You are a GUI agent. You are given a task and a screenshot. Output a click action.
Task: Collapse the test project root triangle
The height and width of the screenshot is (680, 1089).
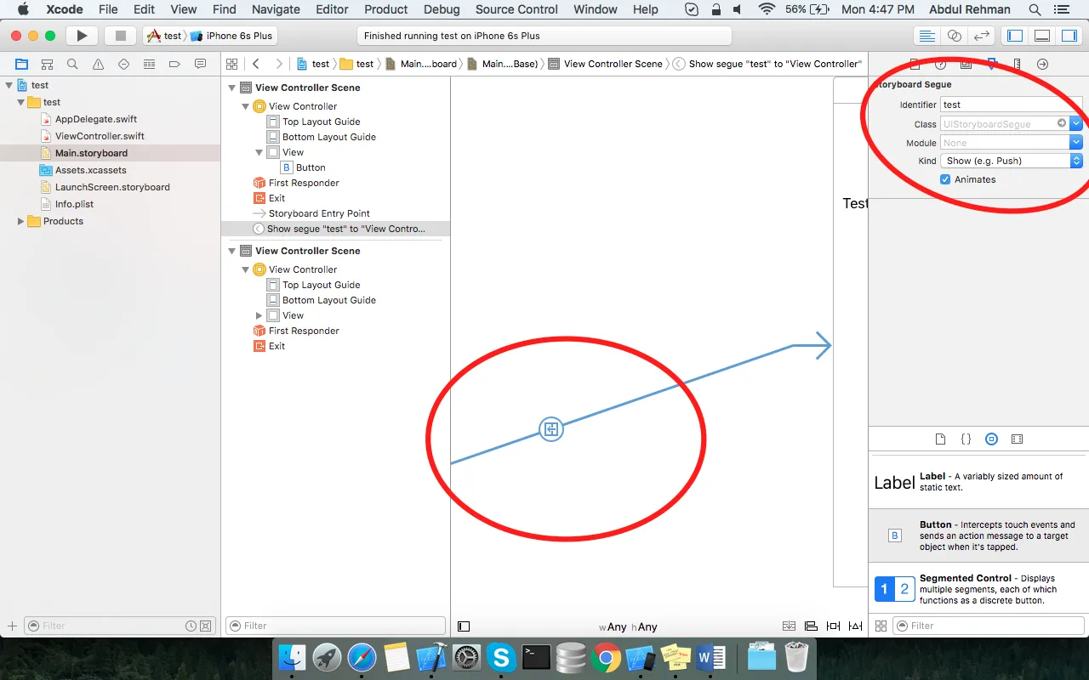(9, 85)
